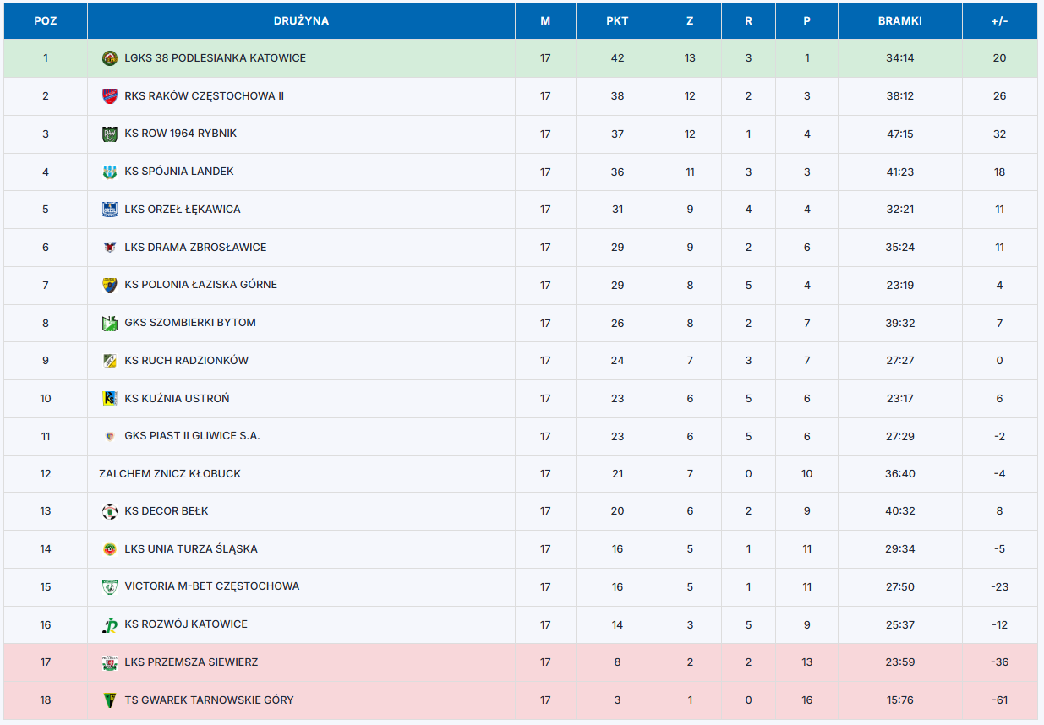Sort table by PKT column header
Image resolution: width=1044 pixels, height=725 pixels.
click(x=617, y=21)
